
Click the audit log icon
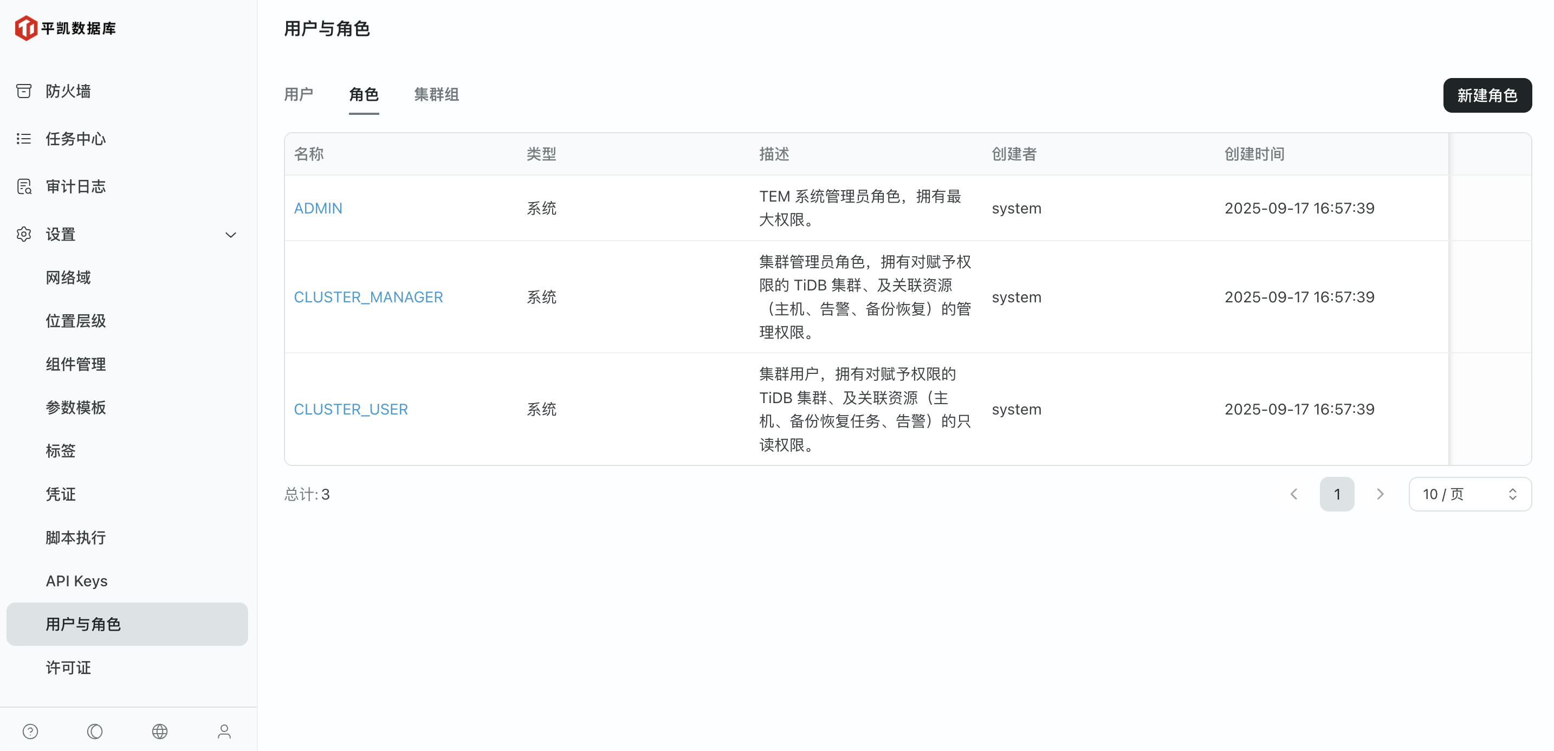click(x=23, y=186)
